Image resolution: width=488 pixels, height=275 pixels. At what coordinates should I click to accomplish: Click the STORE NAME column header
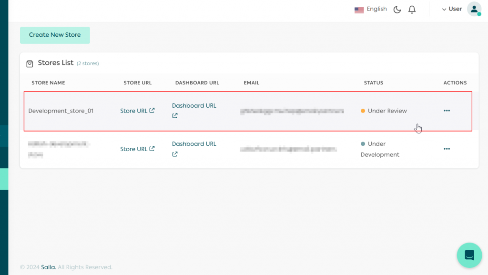coord(48,83)
